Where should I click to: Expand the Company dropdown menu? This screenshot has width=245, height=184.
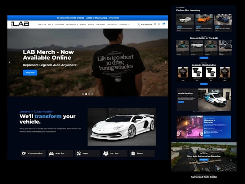124,25
